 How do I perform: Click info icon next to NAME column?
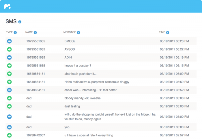coord(35,33)
